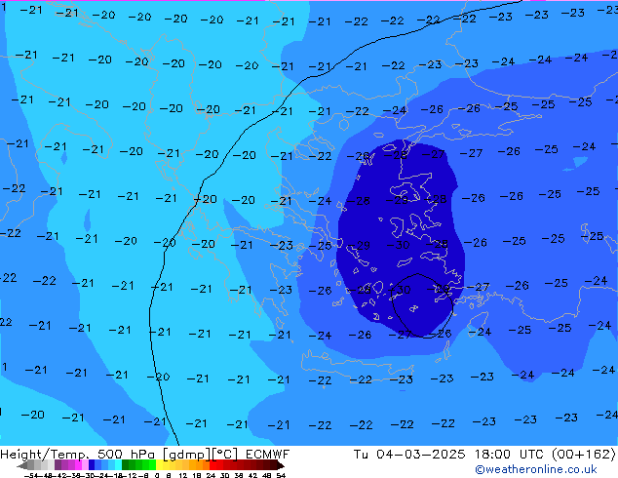This screenshot has width=618, height=478.
Task: Pick the cyan swatch near legend value -18
Action: tap(118, 465)
